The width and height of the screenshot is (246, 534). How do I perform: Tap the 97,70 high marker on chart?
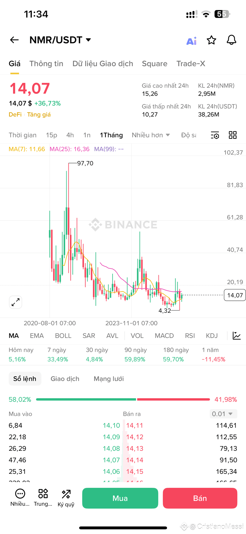(x=85, y=163)
